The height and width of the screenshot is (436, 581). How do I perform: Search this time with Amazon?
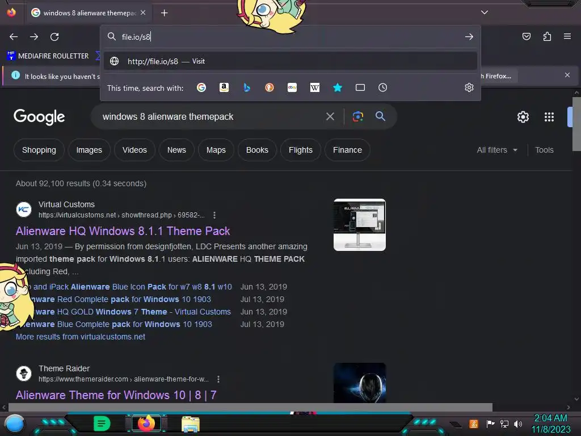pos(224,87)
